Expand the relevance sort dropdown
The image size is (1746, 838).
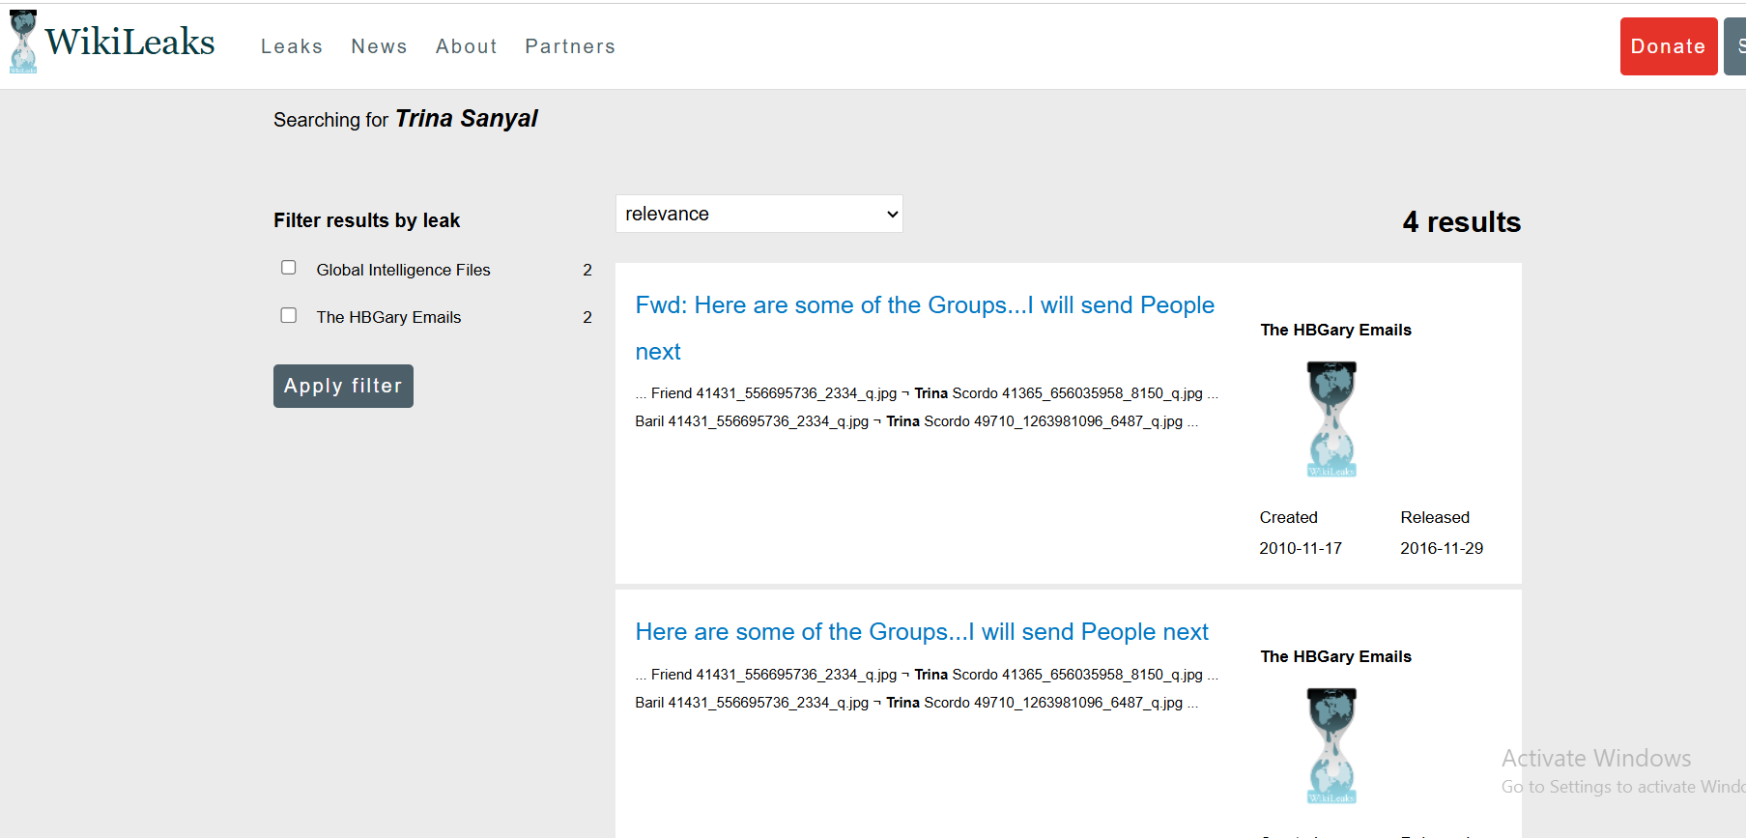pos(759,214)
